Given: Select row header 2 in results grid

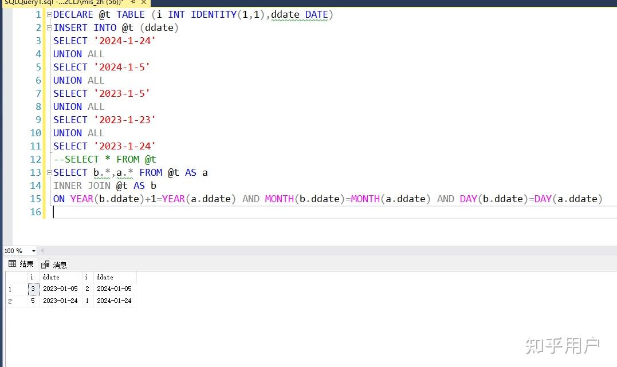Looking at the screenshot, I should pyautogui.click(x=17, y=301).
